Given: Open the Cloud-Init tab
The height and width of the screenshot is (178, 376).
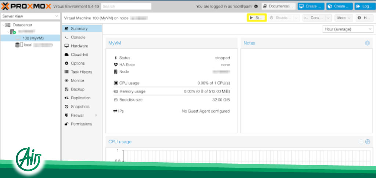Looking at the screenshot, I should 82,55.
